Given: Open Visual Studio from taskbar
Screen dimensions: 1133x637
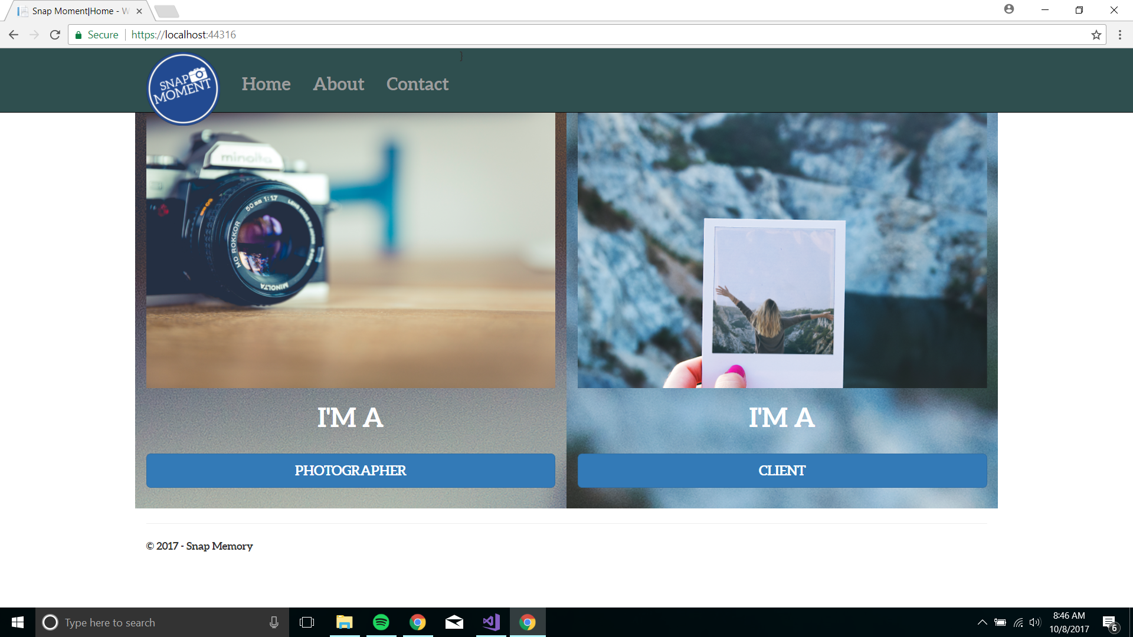Looking at the screenshot, I should (491, 622).
